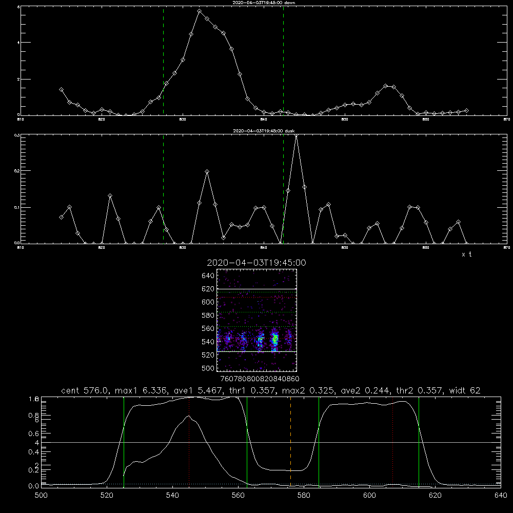Click the '2020-04-03T19:45:00 dusk' plot title
The height and width of the screenshot is (513, 513).
[264, 131]
